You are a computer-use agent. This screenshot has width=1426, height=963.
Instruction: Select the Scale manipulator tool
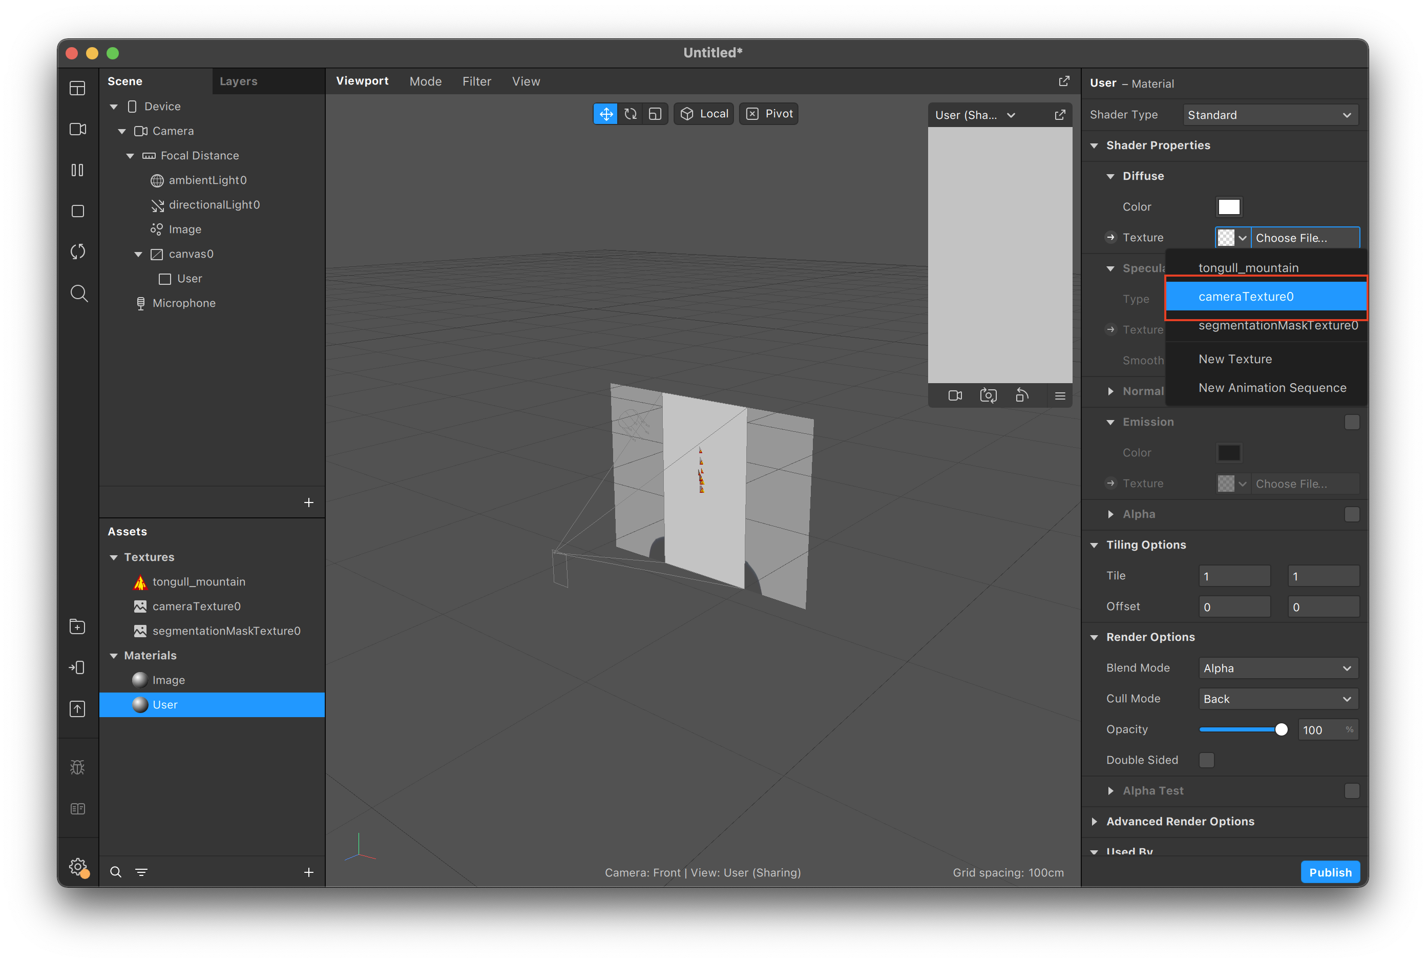[x=655, y=114]
